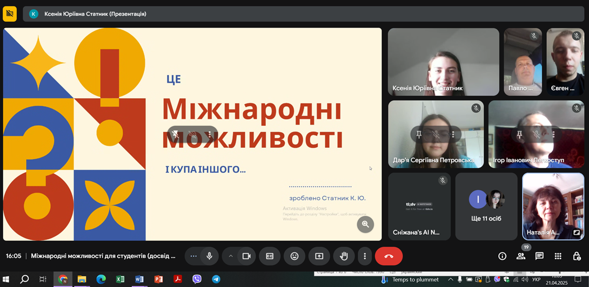Click Temps to plummet weather widget
This screenshot has width=589, height=287.
point(410,279)
